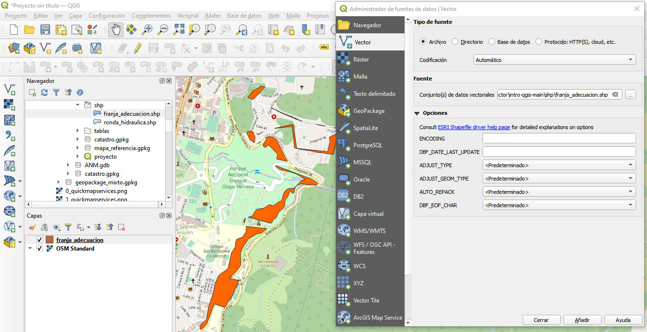Refresh the Navegador panel

click(44, 92)
